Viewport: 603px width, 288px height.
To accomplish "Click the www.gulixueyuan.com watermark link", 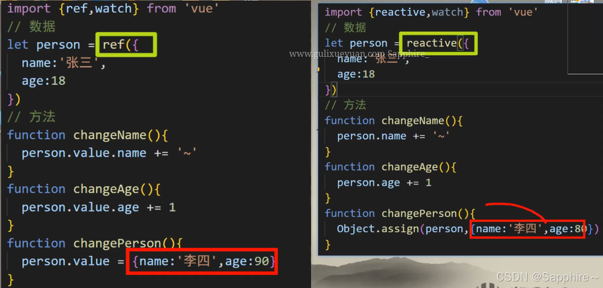I will 337,54.
